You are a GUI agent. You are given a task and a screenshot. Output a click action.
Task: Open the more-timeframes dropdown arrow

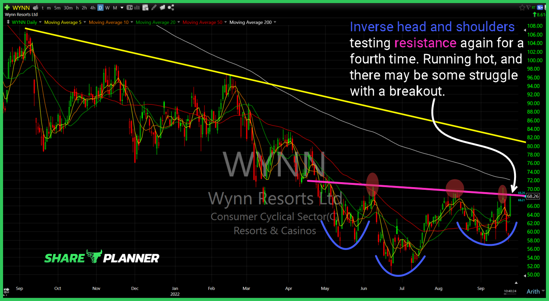tap(122, 8)
